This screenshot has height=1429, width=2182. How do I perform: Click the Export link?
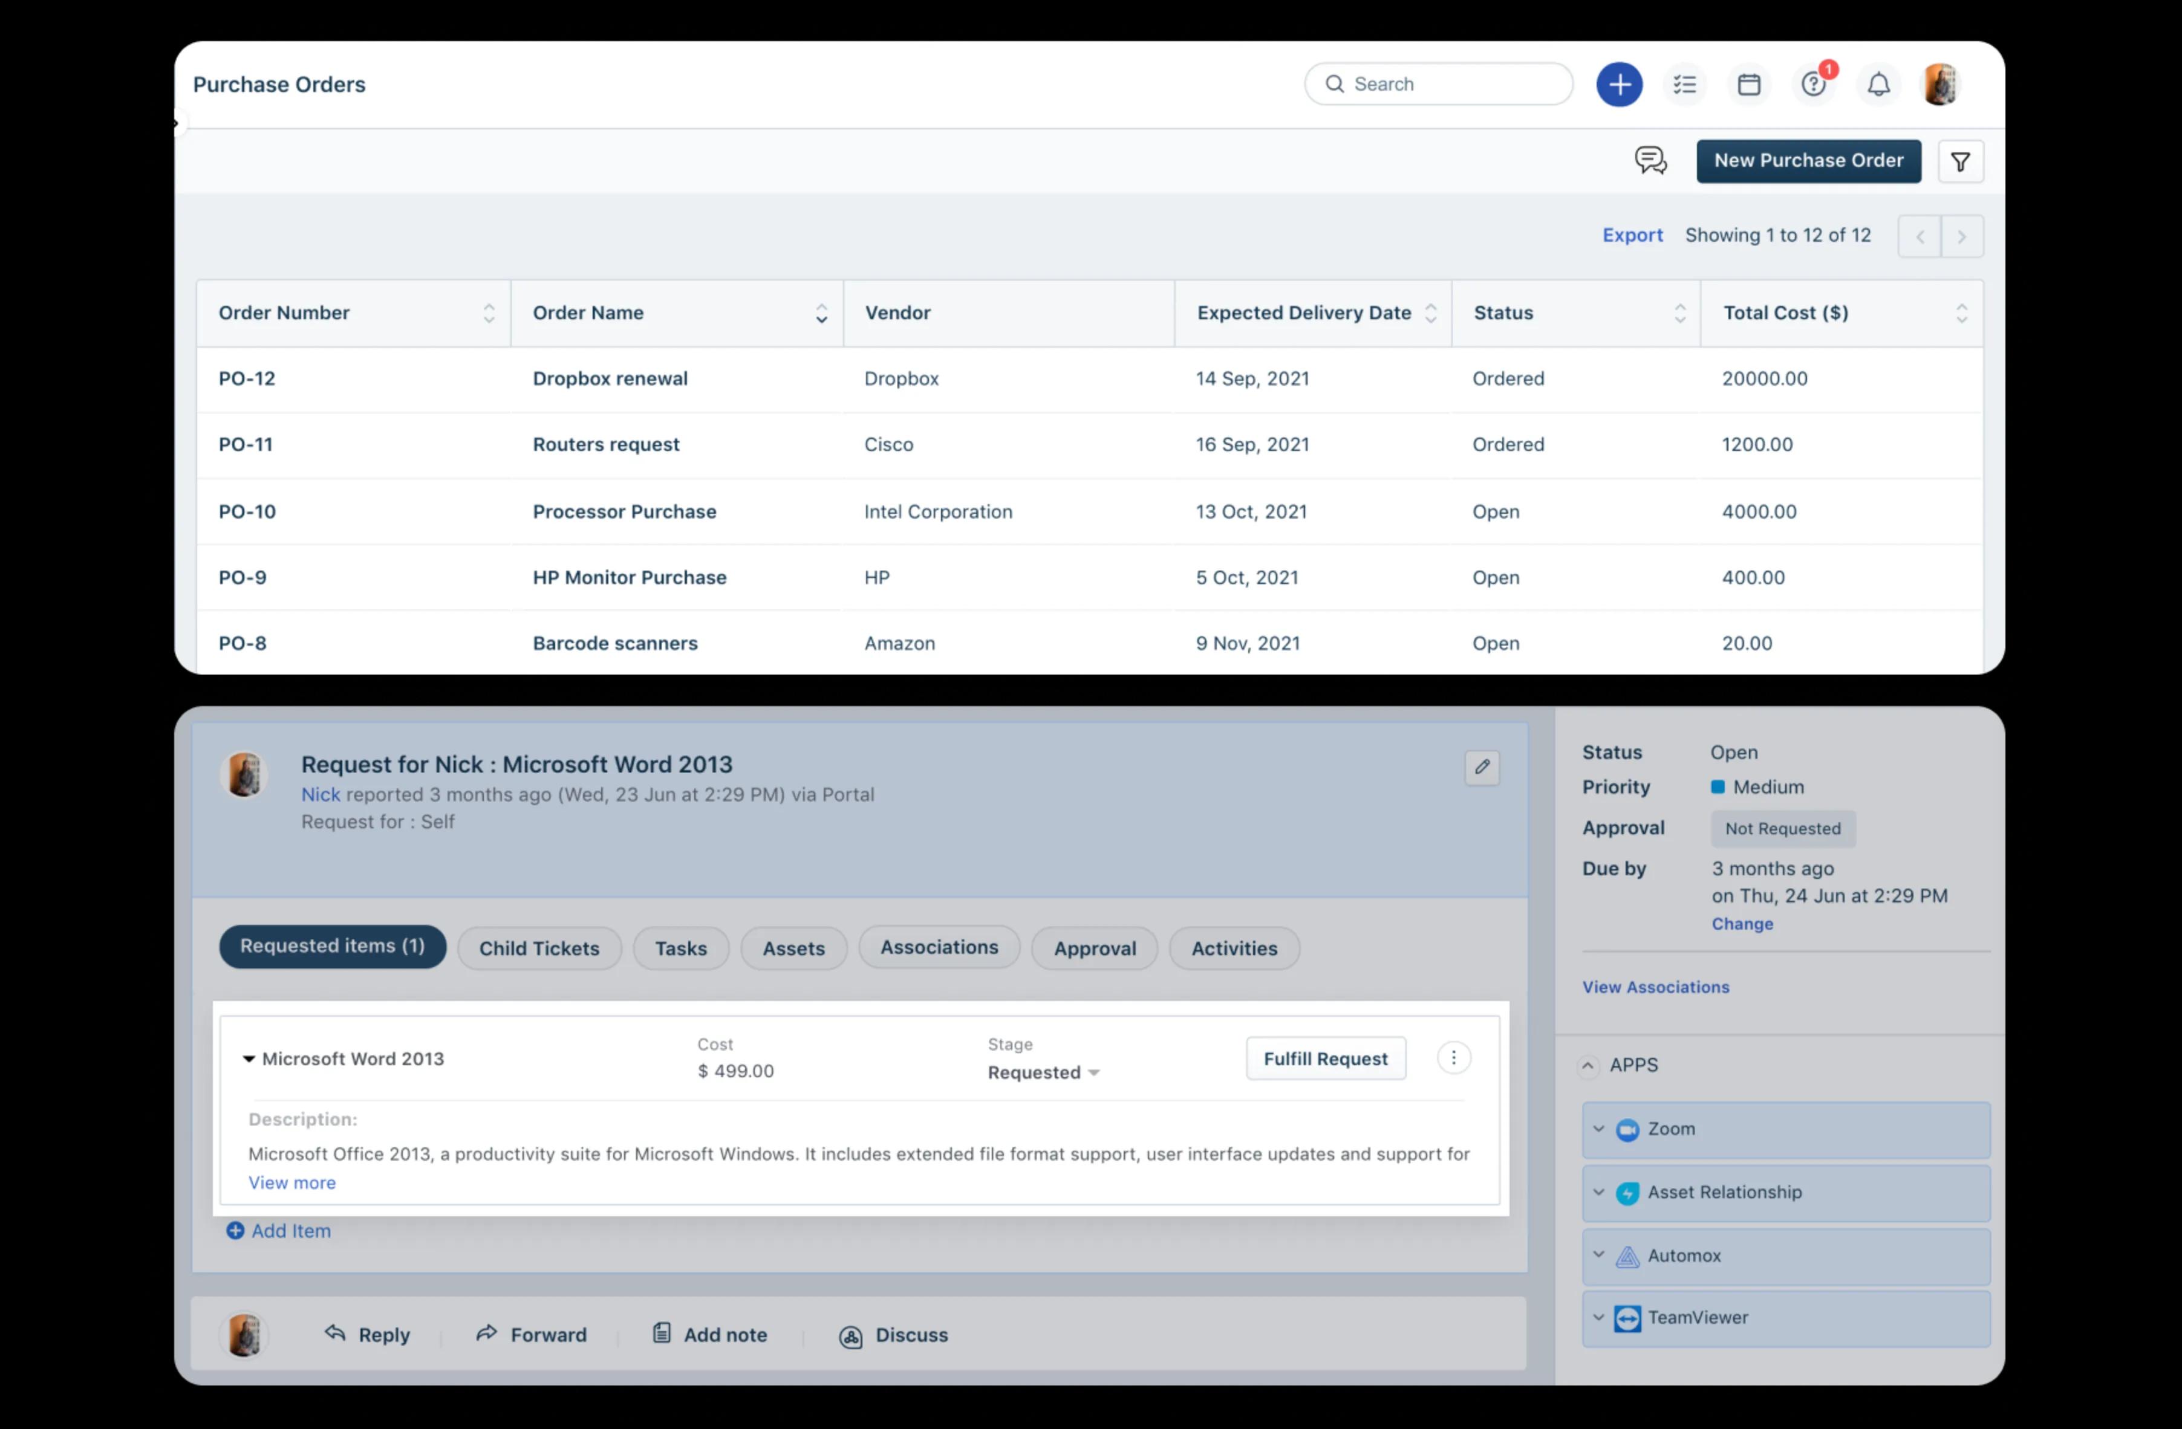[1632, 236]
